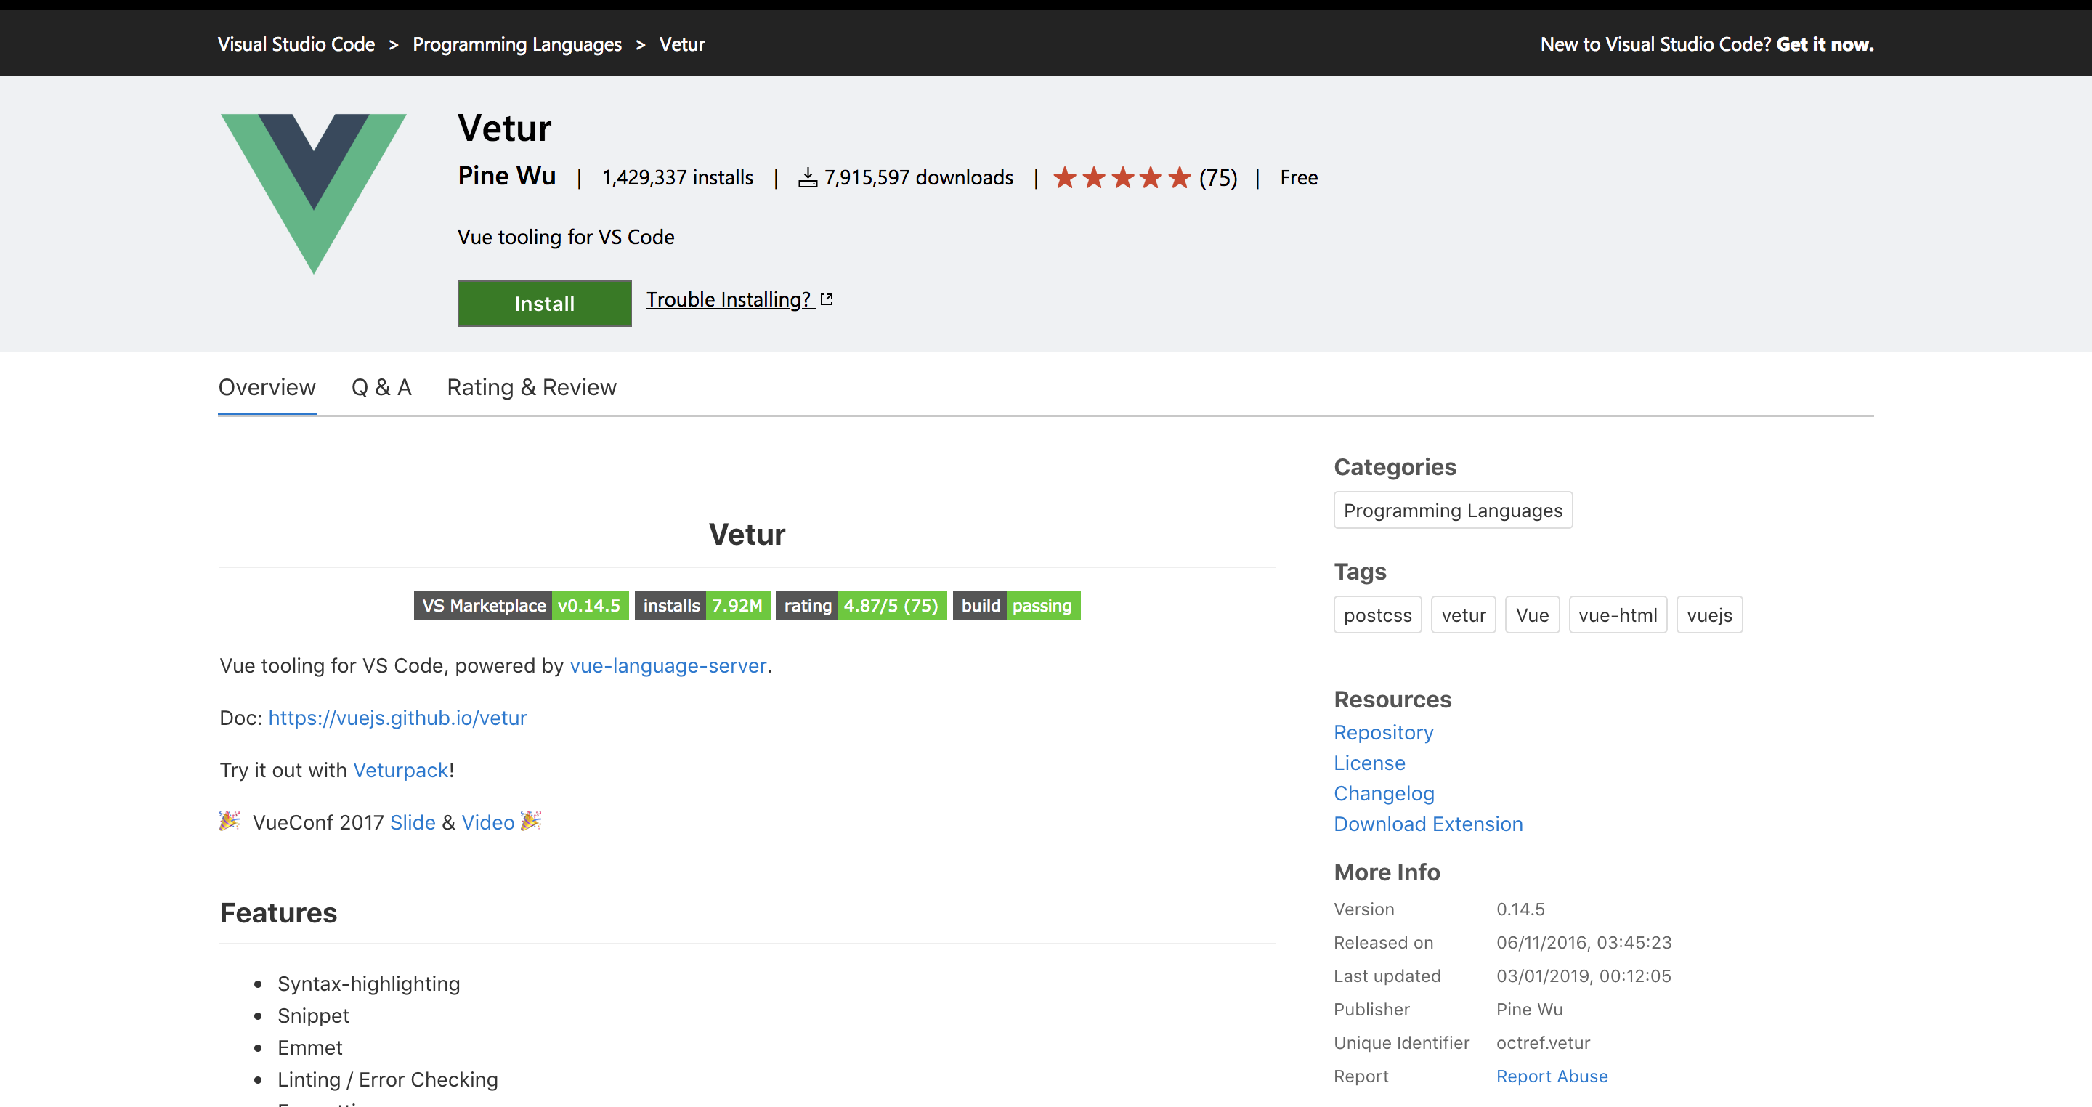Click the Features section heading

tap(277, 913)
